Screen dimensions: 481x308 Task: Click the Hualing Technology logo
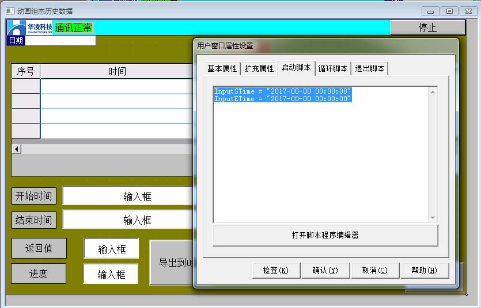(x=29, y=28)
